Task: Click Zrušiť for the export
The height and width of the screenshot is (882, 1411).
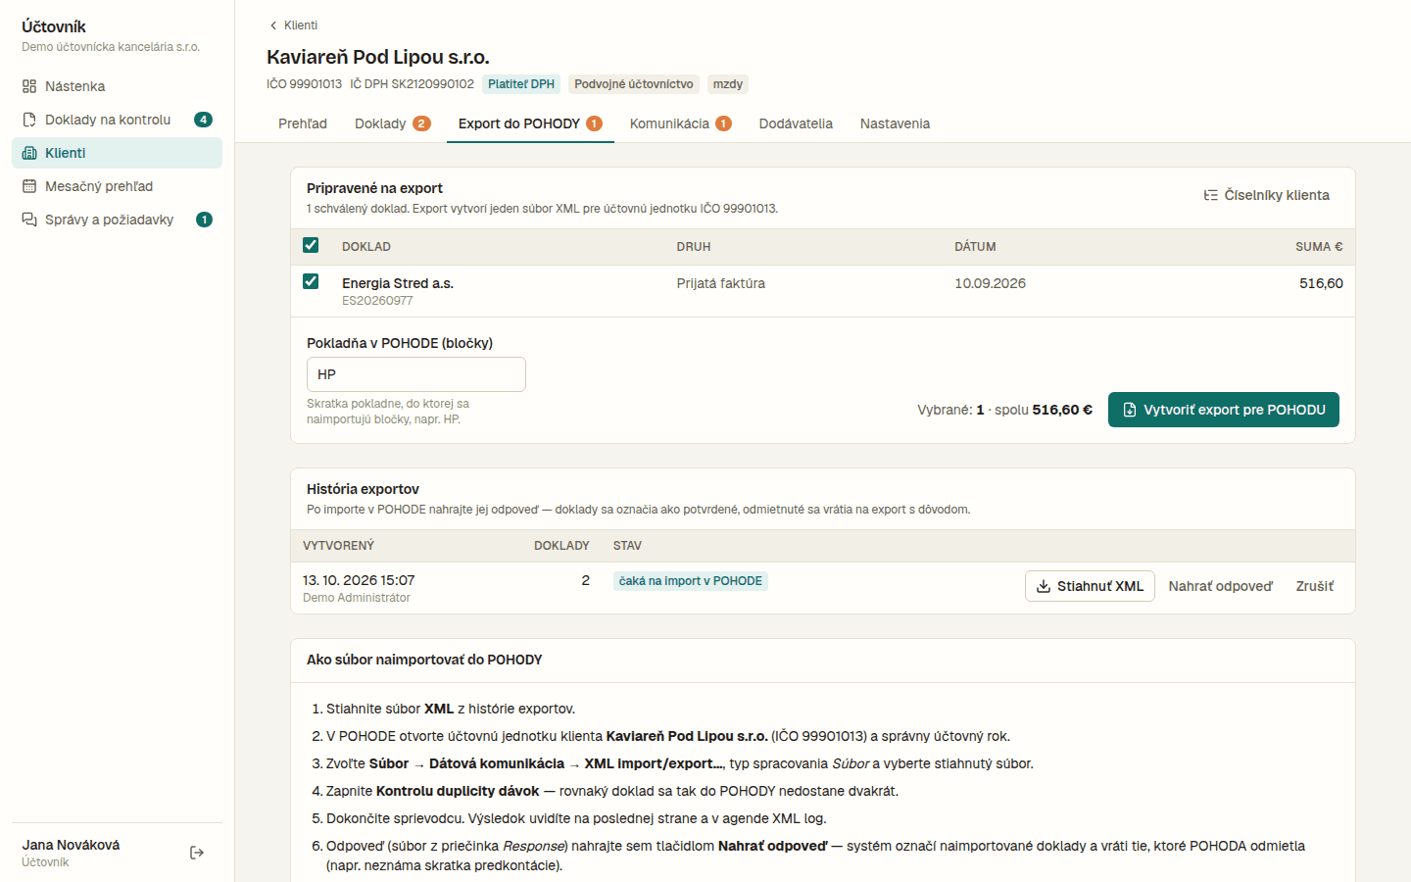Action: (1314, 586)
